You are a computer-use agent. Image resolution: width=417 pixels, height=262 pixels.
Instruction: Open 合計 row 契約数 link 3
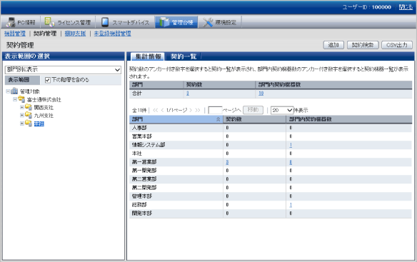pos(188,94)
